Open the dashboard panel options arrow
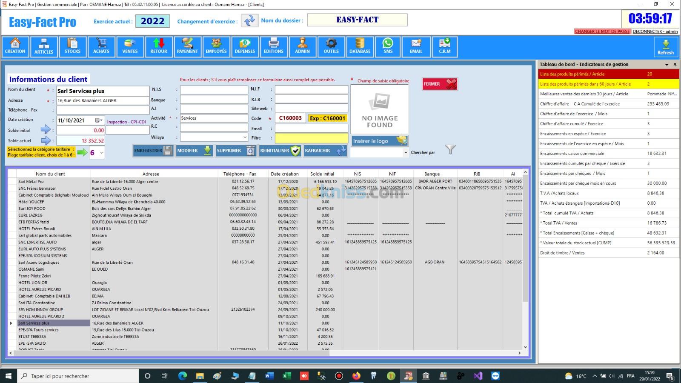This screenshot has width=681, height=383. (x=667, y=65)
